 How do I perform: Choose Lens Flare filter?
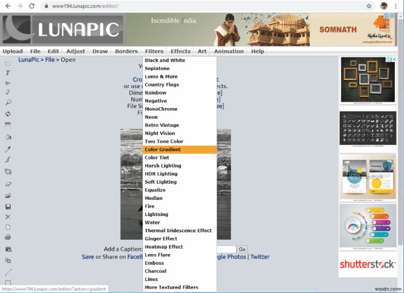(180, 255)
